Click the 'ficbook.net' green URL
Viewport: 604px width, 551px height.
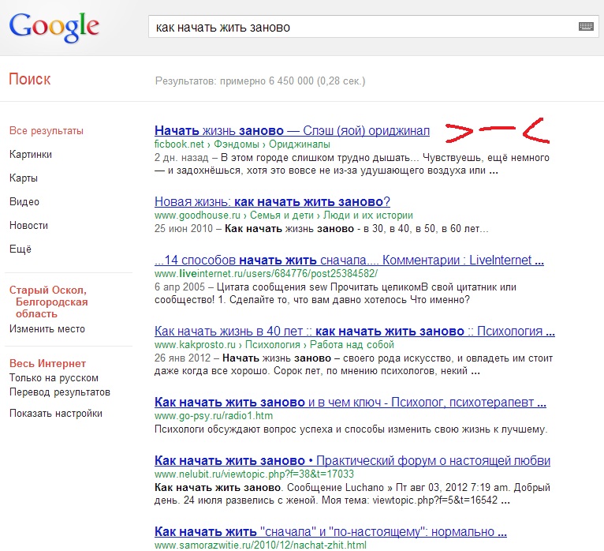[x=179, y=144]
